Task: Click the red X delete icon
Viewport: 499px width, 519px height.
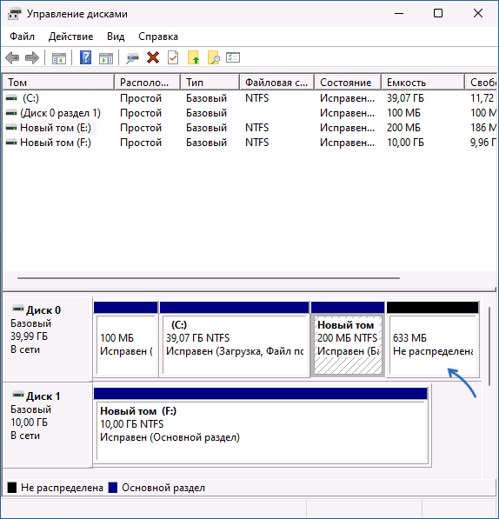Action: coord(153,57)
